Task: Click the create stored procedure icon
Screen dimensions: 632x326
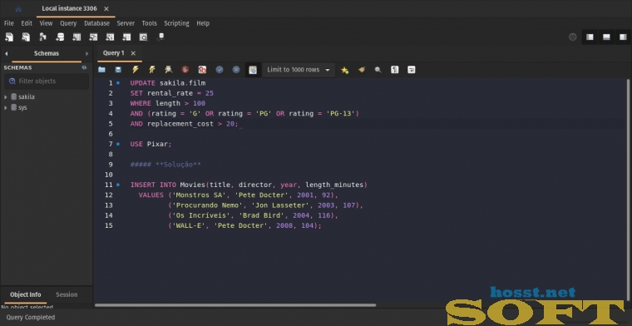Action: pos(110,37)
